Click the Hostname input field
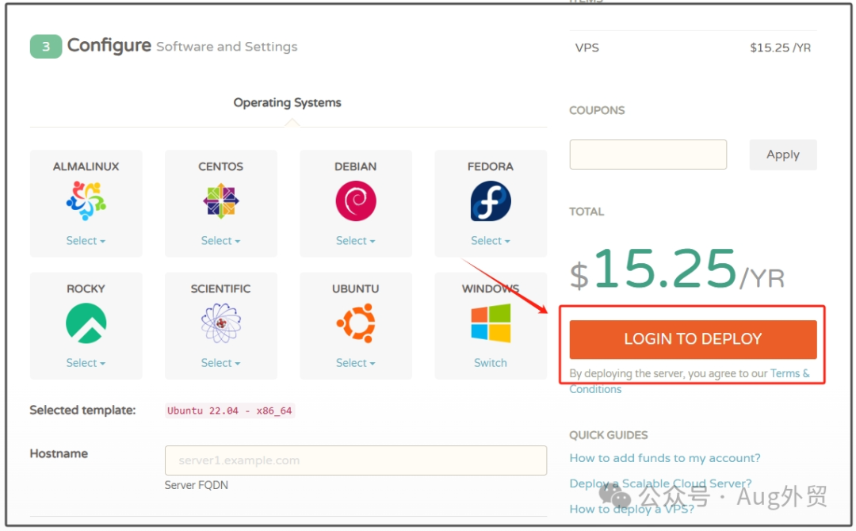 [355, 460]
